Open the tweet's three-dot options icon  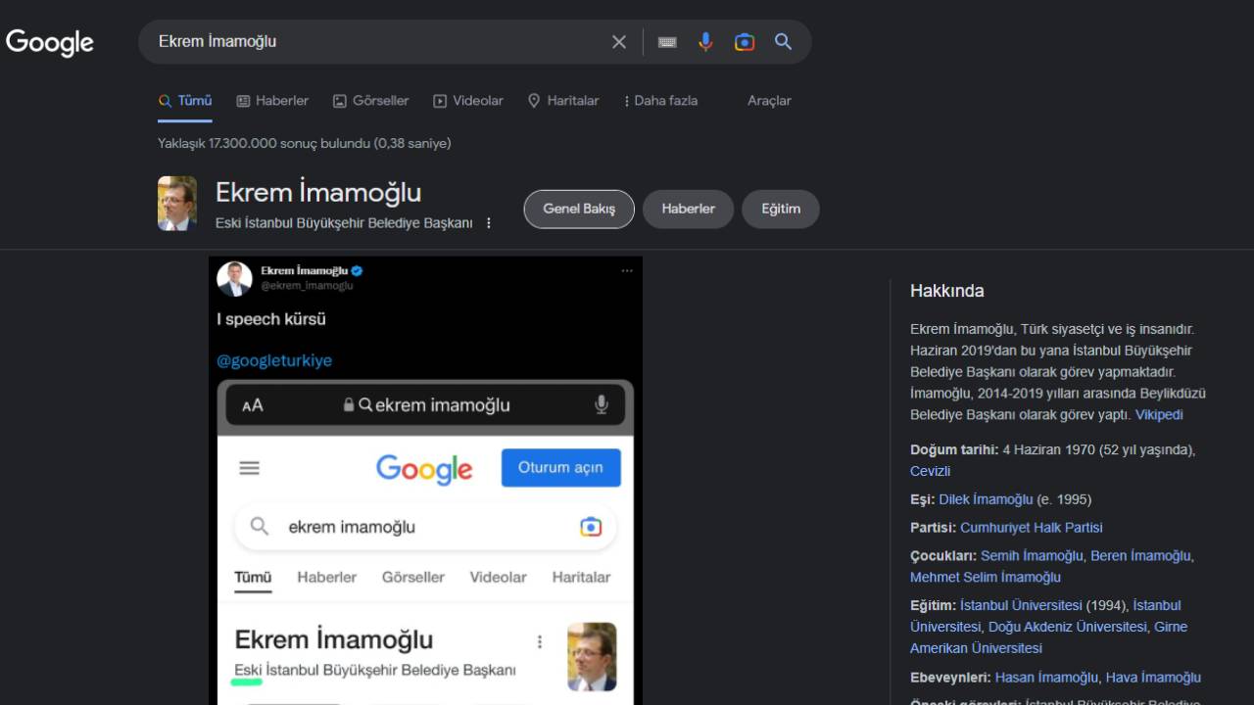[x=627, y=270]
